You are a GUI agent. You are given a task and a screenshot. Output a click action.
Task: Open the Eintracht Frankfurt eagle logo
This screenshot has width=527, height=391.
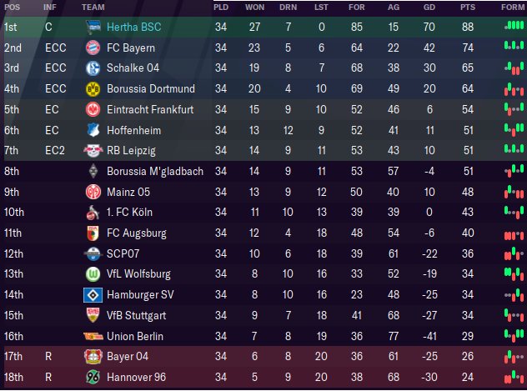point(93,109)
